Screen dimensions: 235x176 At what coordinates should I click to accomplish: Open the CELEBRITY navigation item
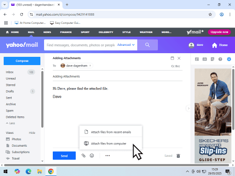[106, 32]
